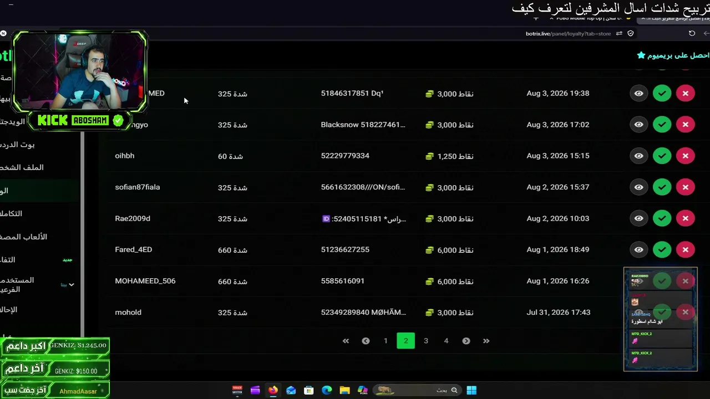This screenshot has width=710, height=399.
Task: Open Microsoft Edge from the taskbar
Action: (x=327, y=390)
